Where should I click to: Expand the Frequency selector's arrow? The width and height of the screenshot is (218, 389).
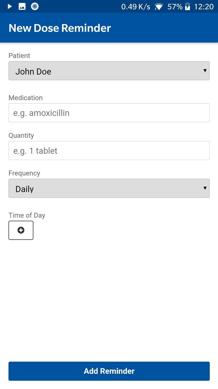click(205, 188)
